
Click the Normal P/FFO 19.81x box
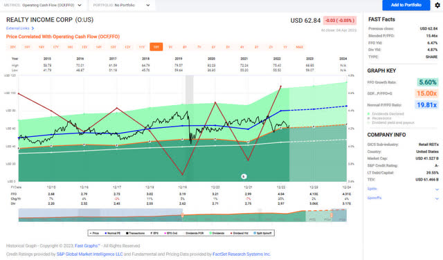coord(426,105)
